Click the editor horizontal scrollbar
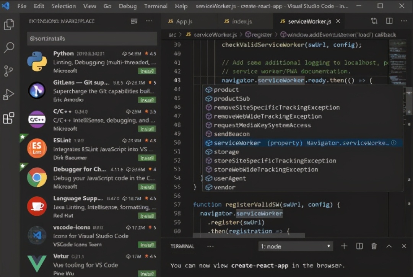Viewport: 413px width, 277px height. coord(249,235)
